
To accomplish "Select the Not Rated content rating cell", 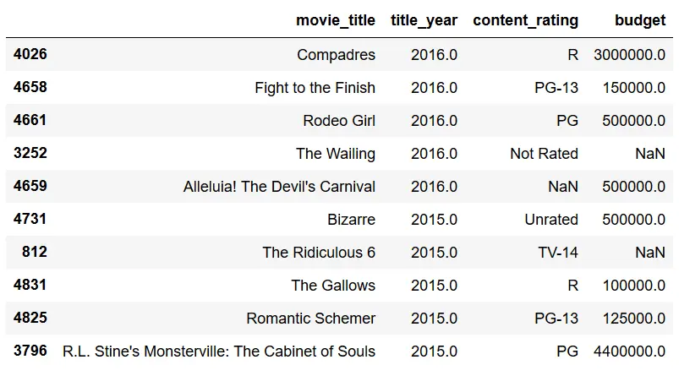I will pos(544,154).
